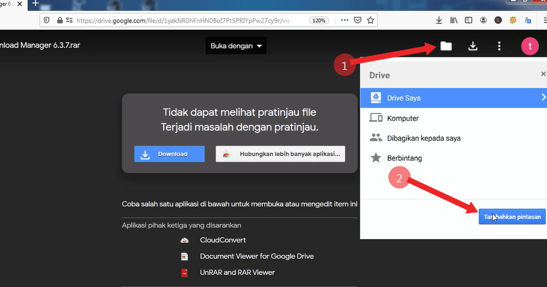This screenshot has height=287, width=547.
Task: Click the translate extension icon
Action: (528, 20)
